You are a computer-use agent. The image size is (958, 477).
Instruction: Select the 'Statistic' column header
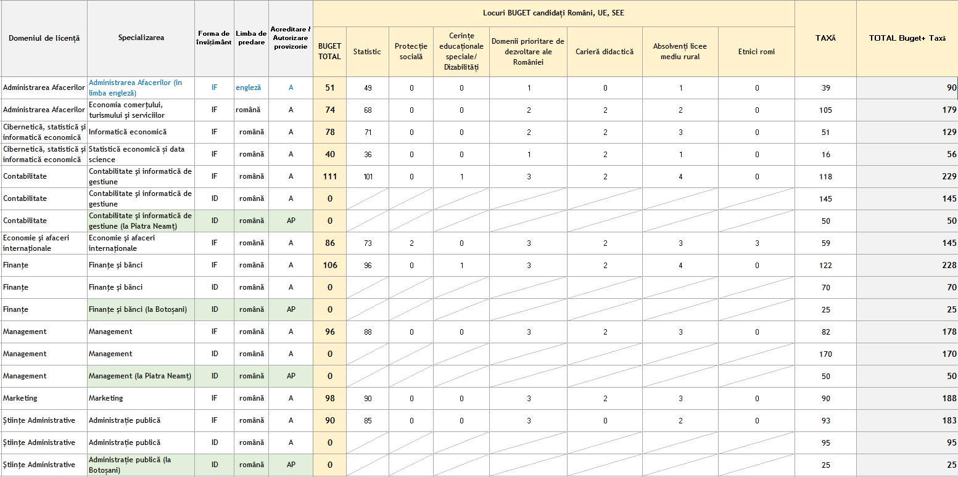(x=367, y=52)
